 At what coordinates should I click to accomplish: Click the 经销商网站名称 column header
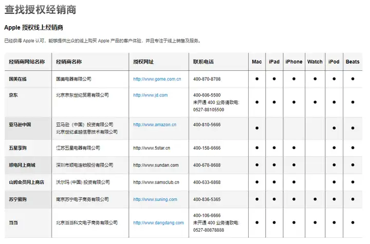point(27,62)
